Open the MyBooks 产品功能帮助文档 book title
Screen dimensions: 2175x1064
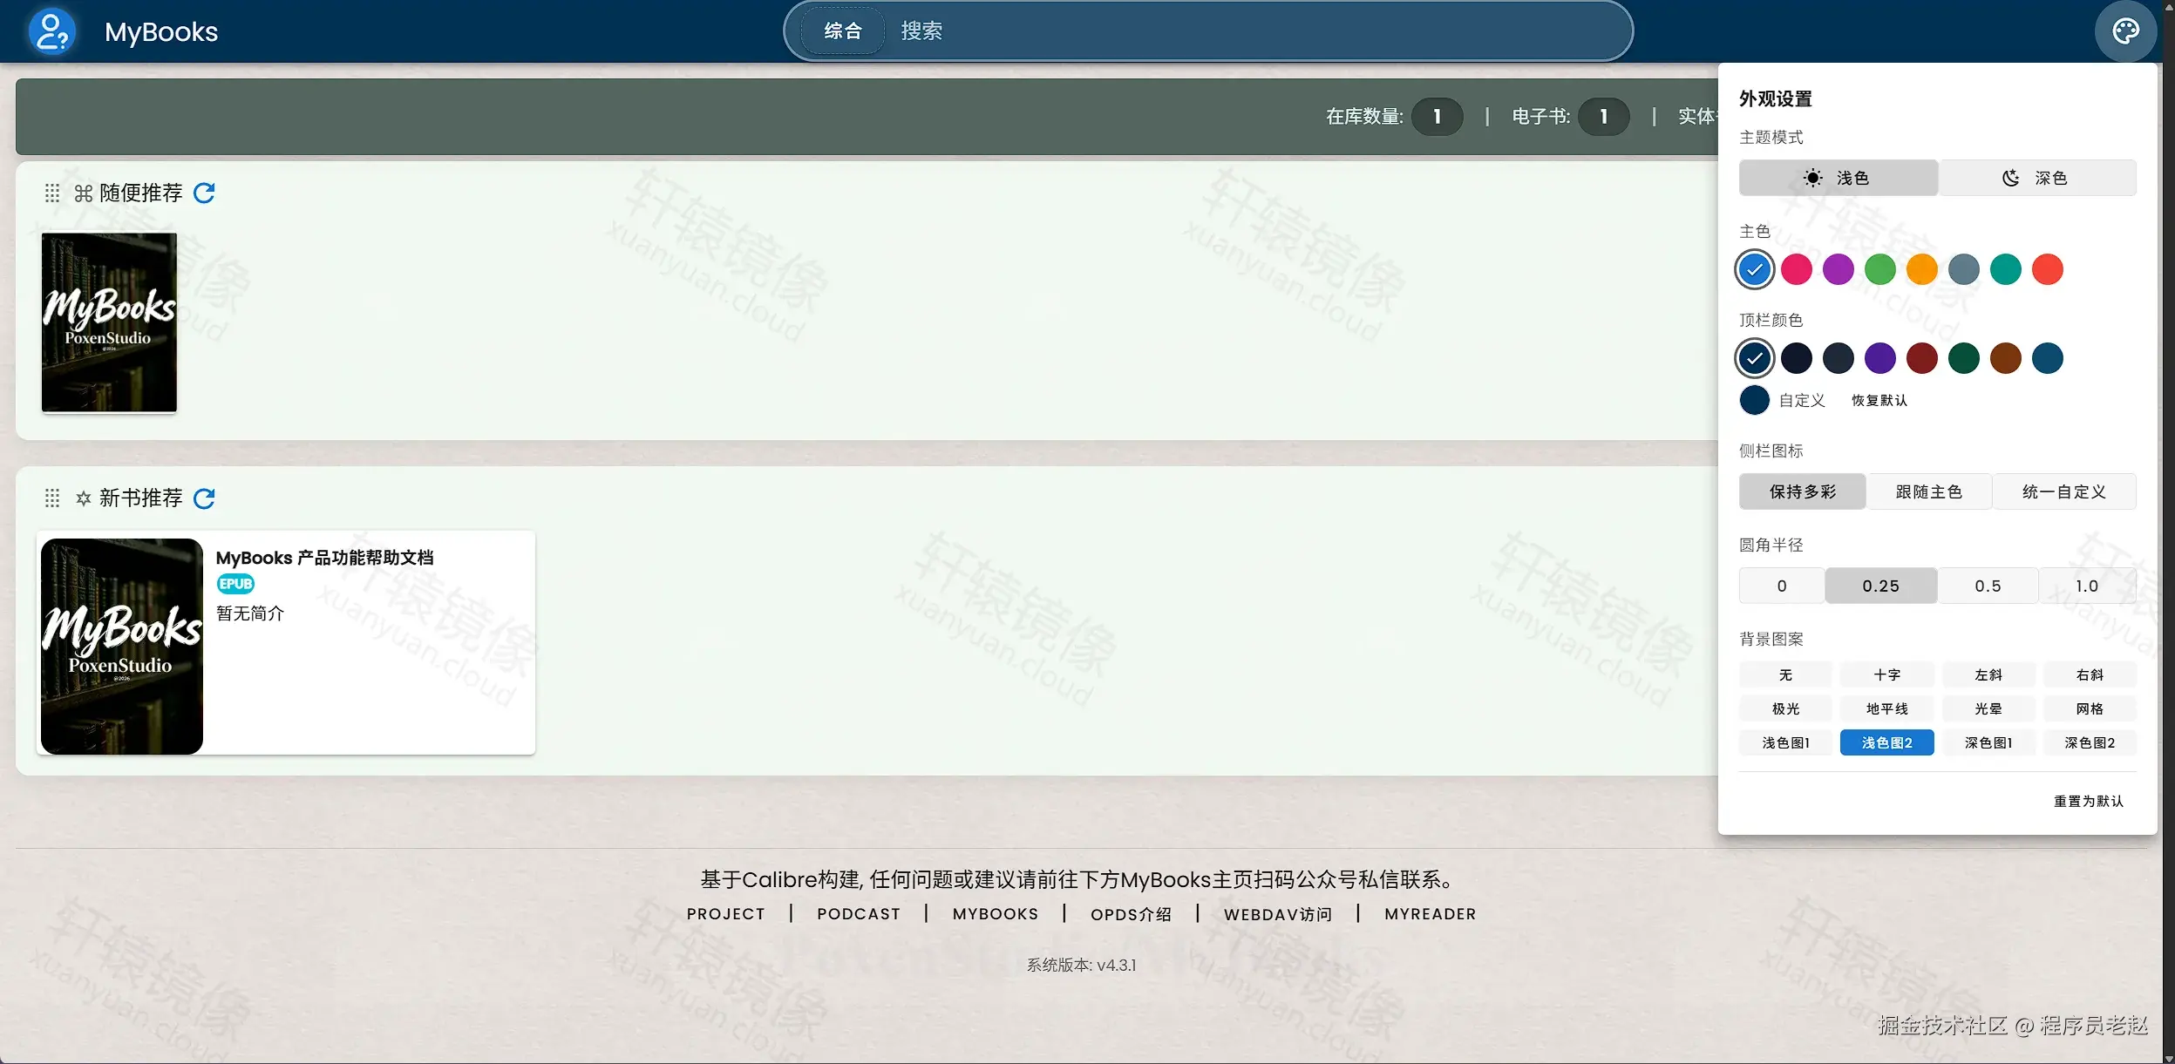(324, 558)
